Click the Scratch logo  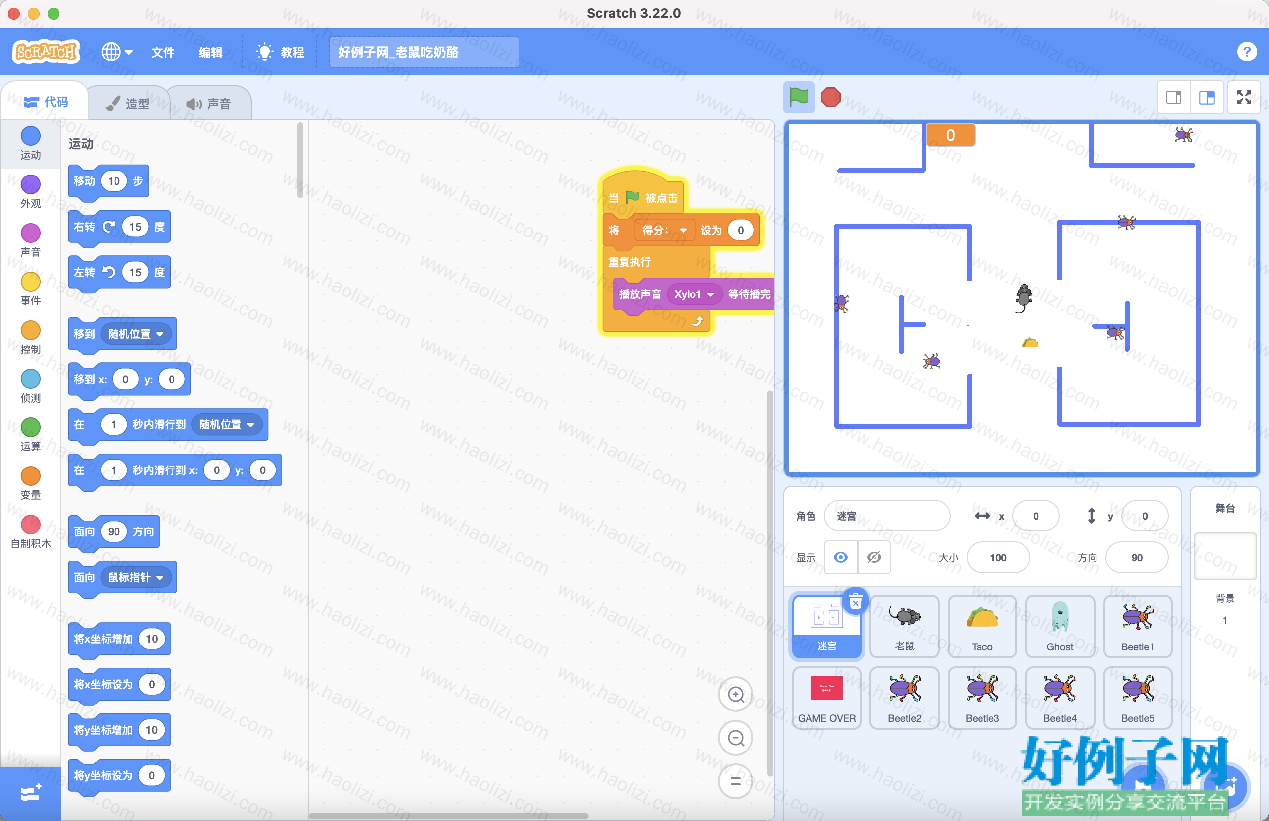(x=47, y=52)
